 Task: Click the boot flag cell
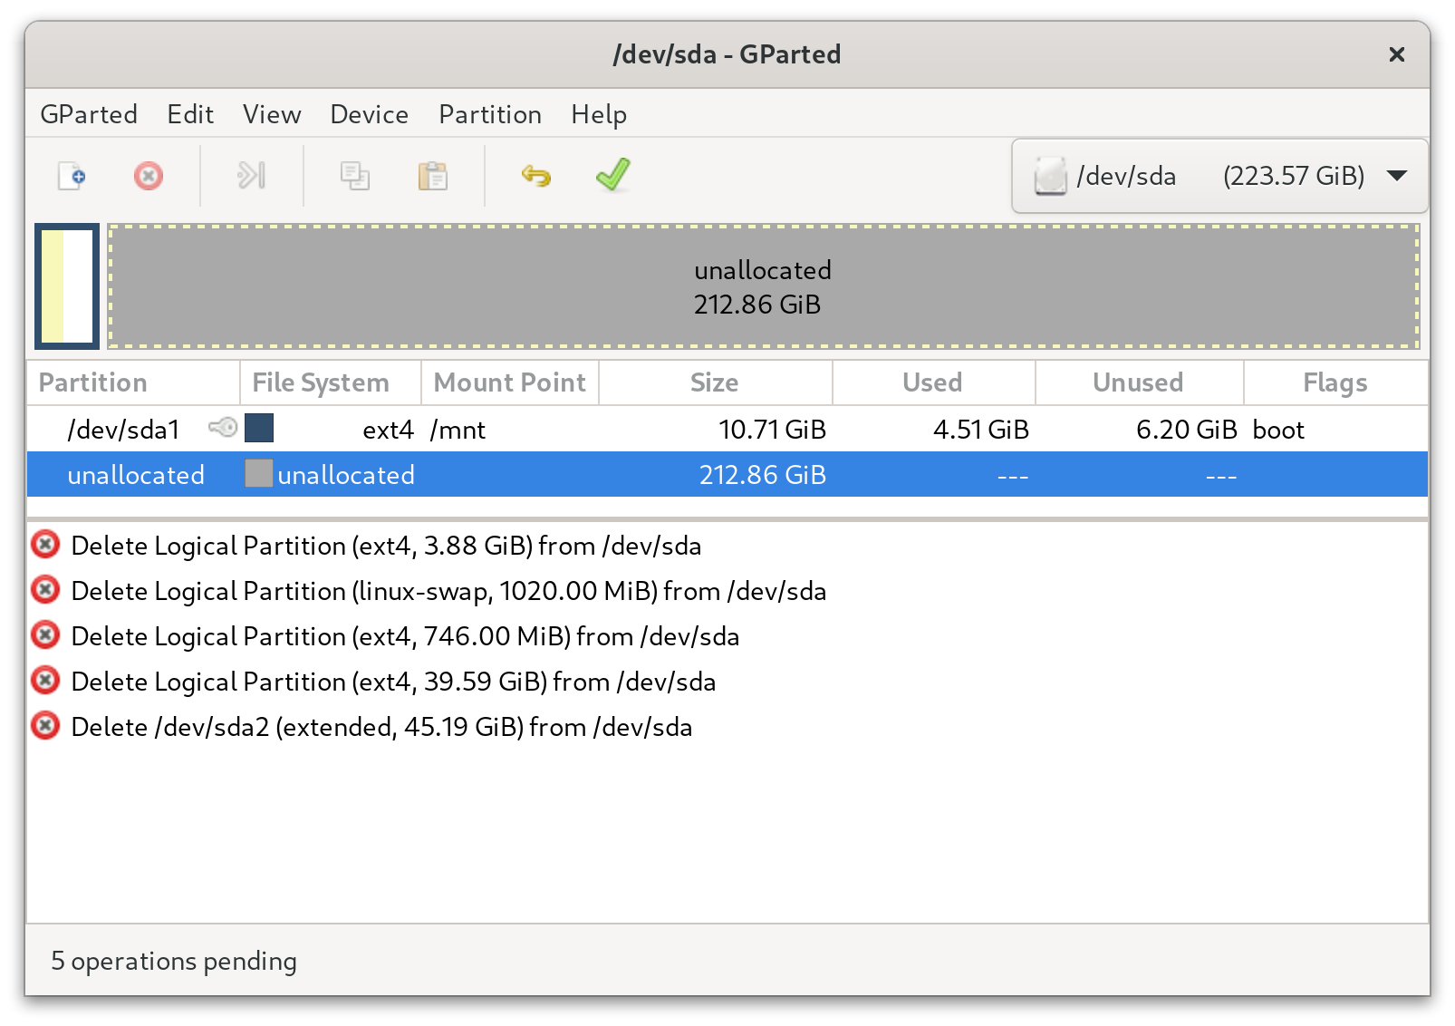tap(1278, 430)
